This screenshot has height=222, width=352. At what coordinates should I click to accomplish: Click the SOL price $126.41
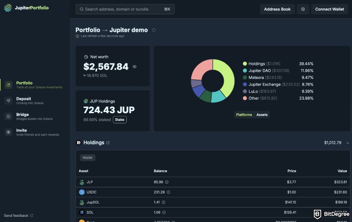290,212
